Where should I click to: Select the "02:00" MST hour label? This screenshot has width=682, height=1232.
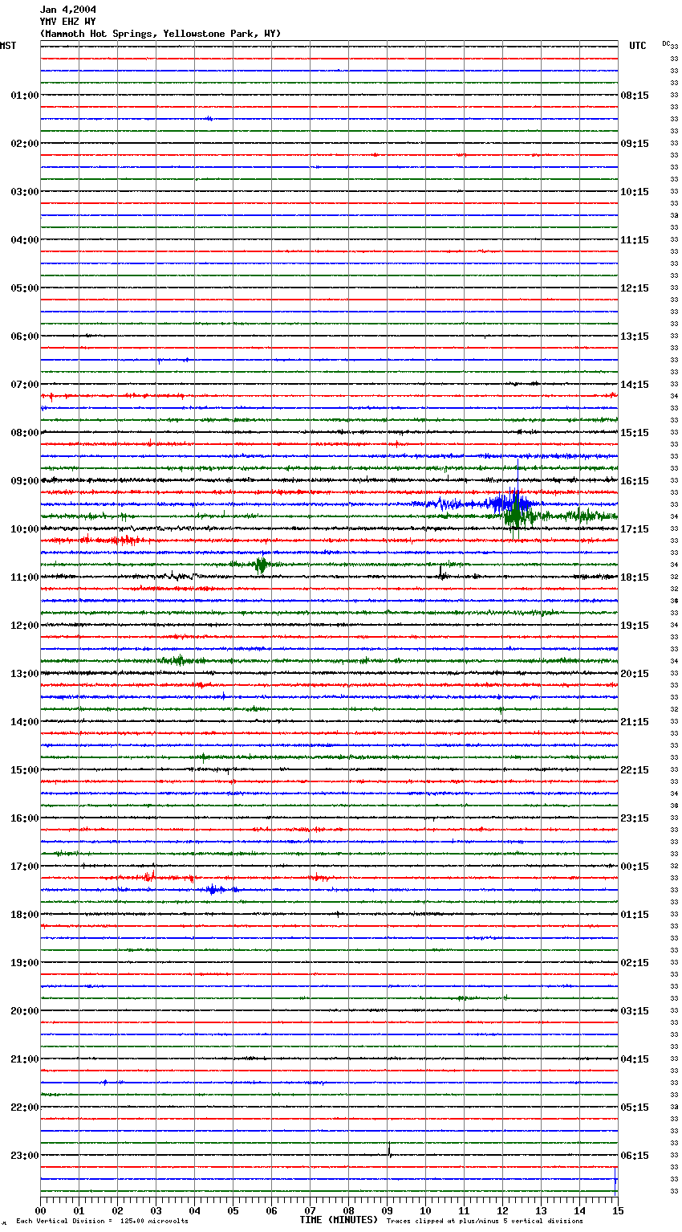[x=25, y=144]
